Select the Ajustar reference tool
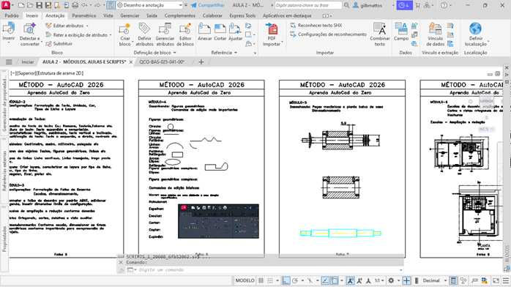 point(235,32)
